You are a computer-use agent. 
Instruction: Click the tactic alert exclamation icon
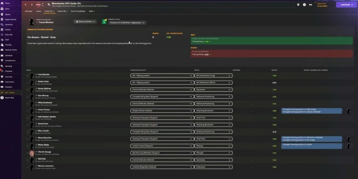click(104, 22)
